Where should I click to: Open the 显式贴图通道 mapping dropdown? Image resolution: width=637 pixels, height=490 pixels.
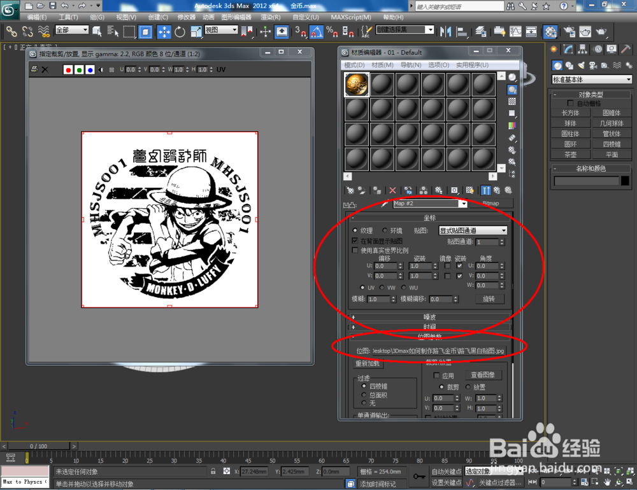coord(473,230)
